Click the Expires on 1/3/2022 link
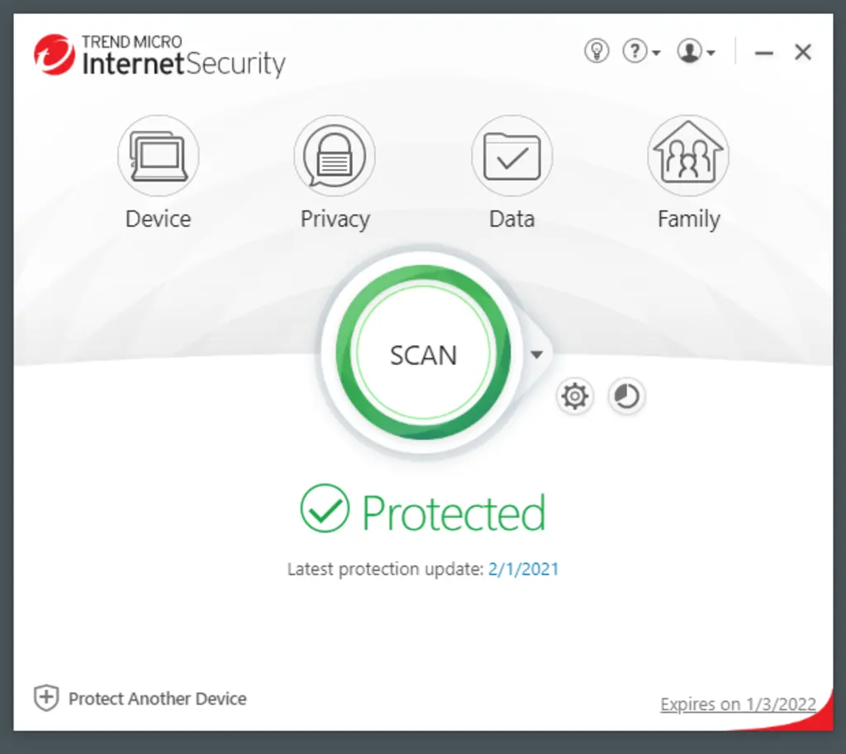Viewport: 846px width, 754px height. point(738,704)
